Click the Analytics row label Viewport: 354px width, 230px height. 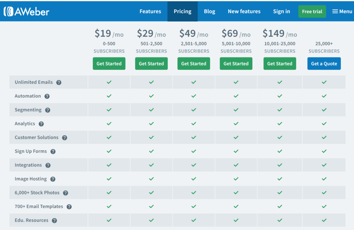point(25,123)
